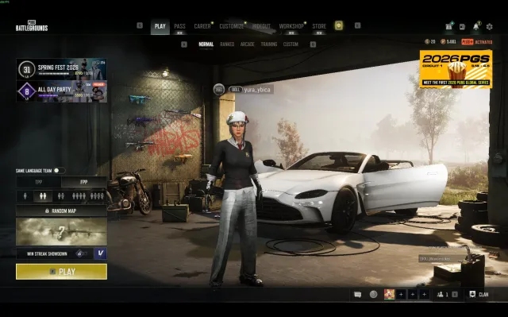Select the highlighted duo team size
This screenshot has height=317, width=508.
43,195
